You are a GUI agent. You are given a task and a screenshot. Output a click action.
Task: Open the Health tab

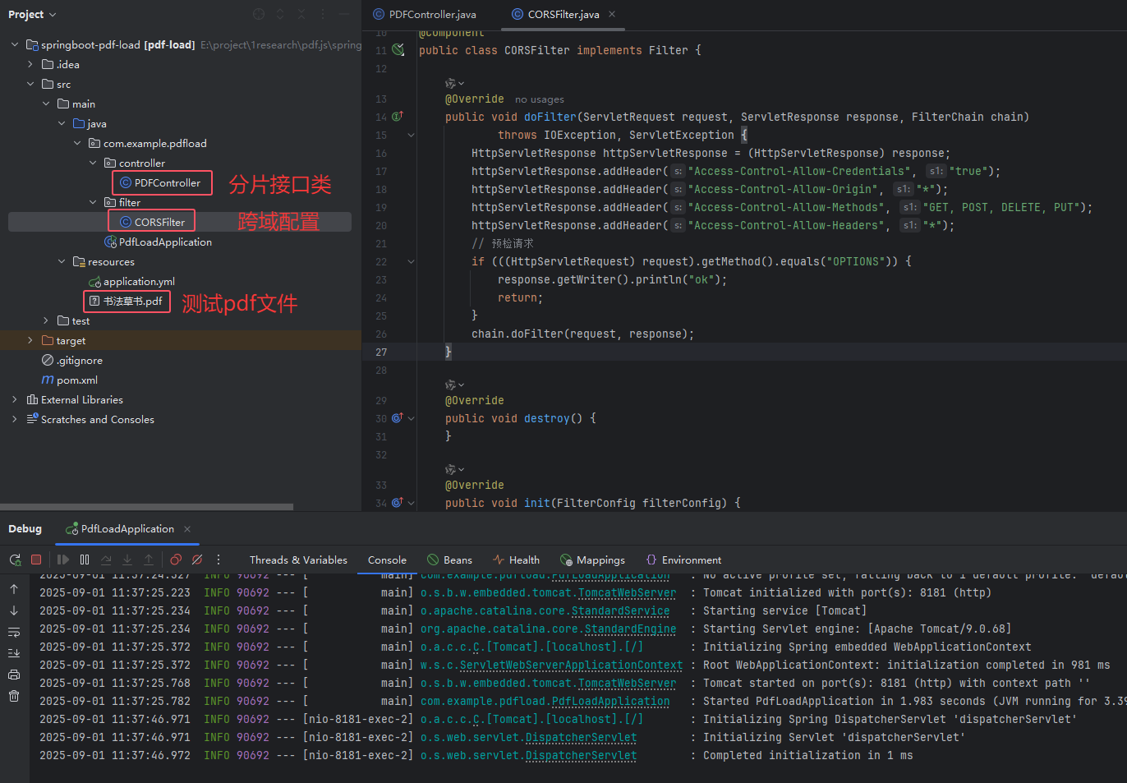click(516, 560)
